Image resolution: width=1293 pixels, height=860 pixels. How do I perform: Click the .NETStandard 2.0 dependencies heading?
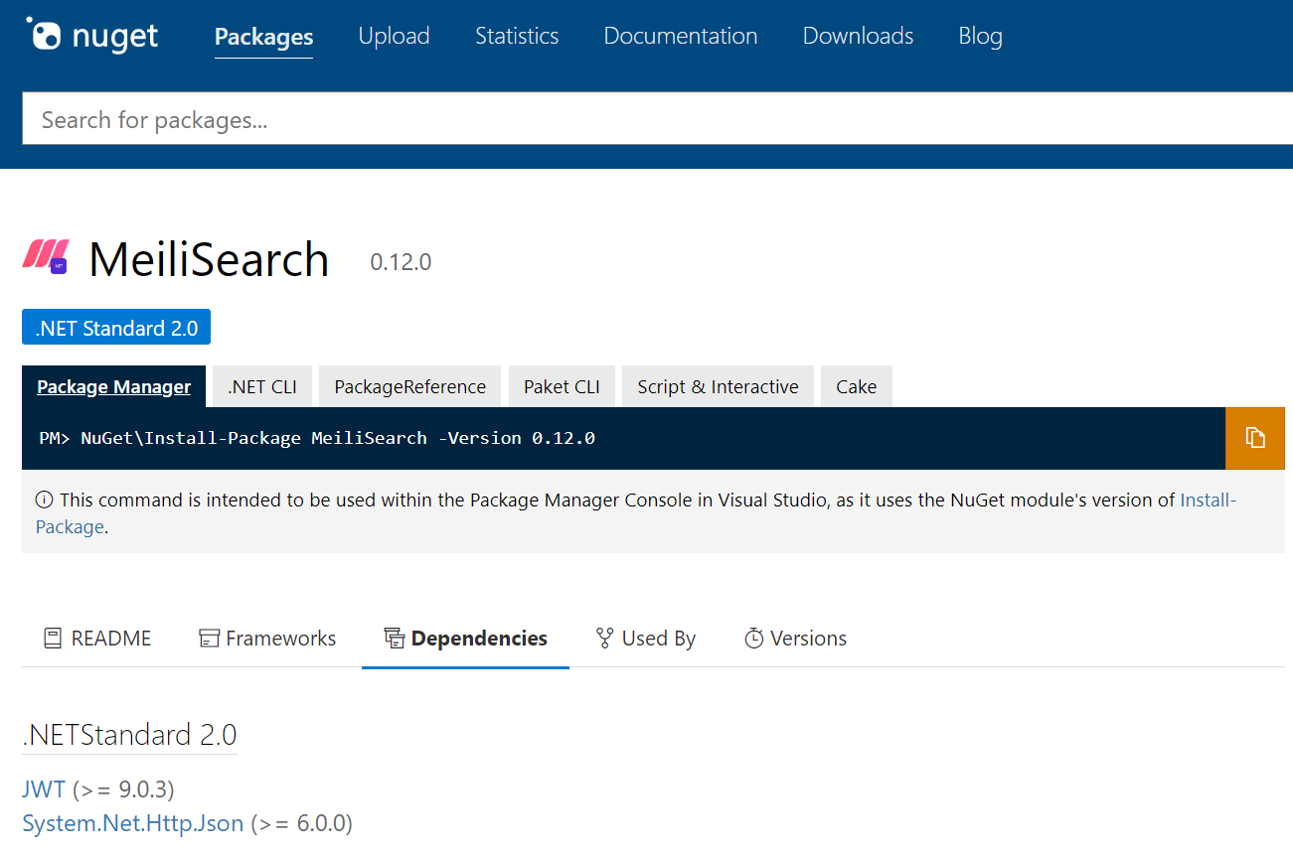(x=129, y=735)
